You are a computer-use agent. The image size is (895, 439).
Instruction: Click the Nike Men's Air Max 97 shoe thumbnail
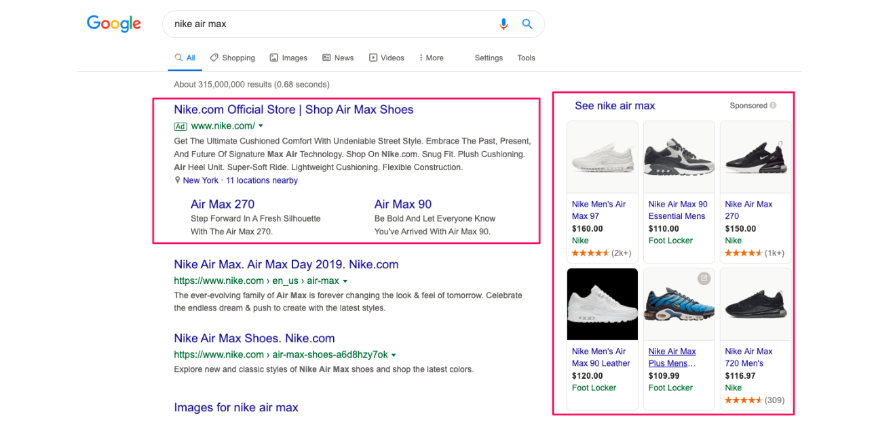tap(602, 157)
